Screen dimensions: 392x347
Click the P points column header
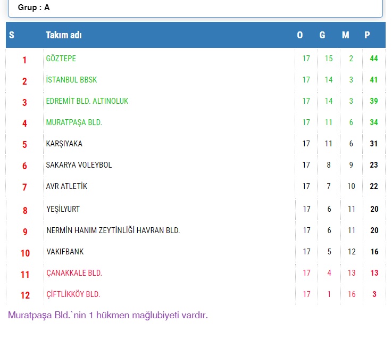(367, 35)
